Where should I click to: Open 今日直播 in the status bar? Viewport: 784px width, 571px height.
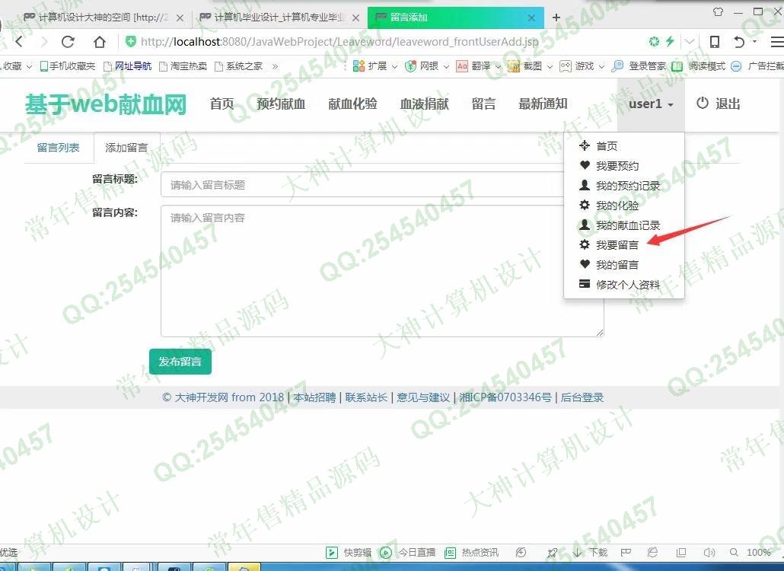click(x=407, y=553)
